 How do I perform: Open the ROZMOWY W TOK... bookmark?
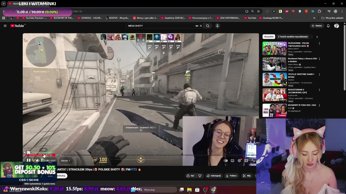[x=61, y=18]
